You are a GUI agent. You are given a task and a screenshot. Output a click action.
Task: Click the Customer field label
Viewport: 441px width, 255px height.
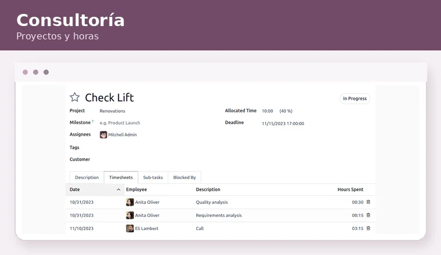pyautogui.click(x=80, y=159)
